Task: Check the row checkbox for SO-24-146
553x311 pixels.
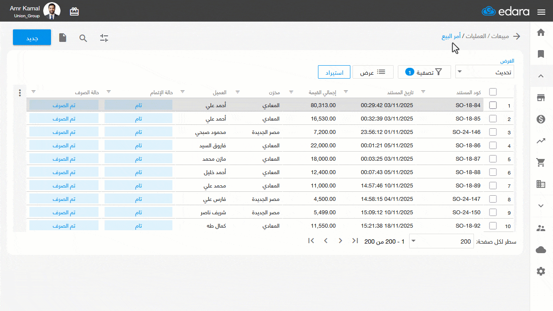Action: 493,132
